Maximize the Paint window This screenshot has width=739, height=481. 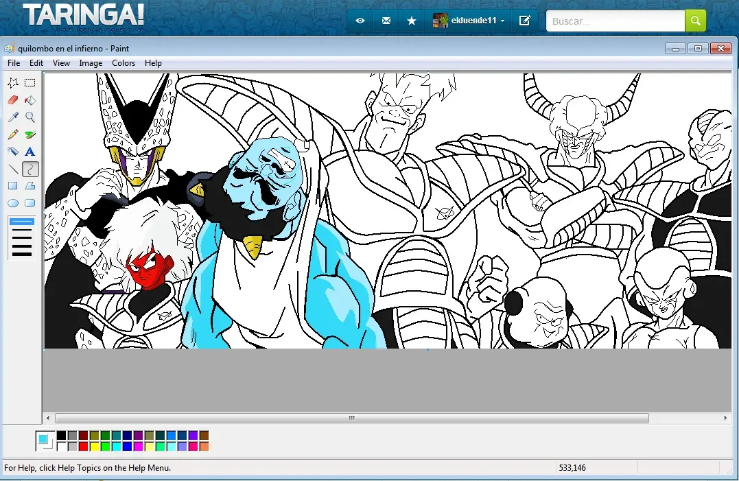pos(698,49)
